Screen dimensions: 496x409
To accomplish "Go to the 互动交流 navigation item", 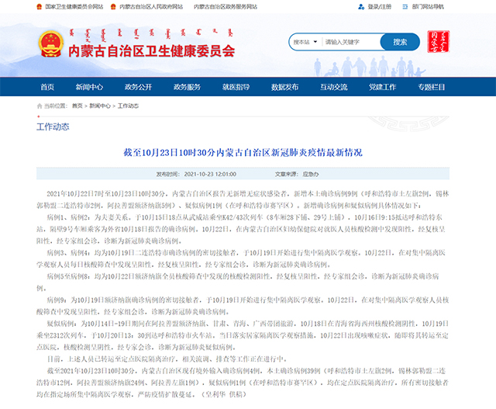I will [333, 86].
